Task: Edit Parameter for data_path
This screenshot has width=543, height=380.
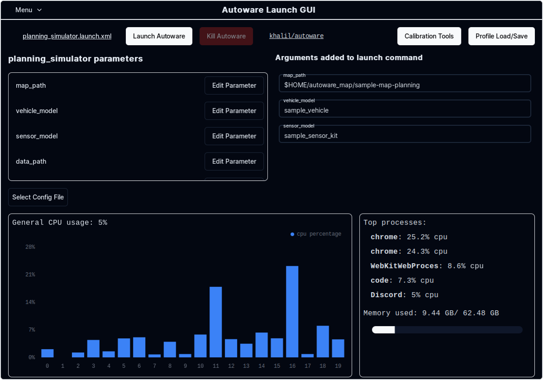Action: [x=234, y=161]
